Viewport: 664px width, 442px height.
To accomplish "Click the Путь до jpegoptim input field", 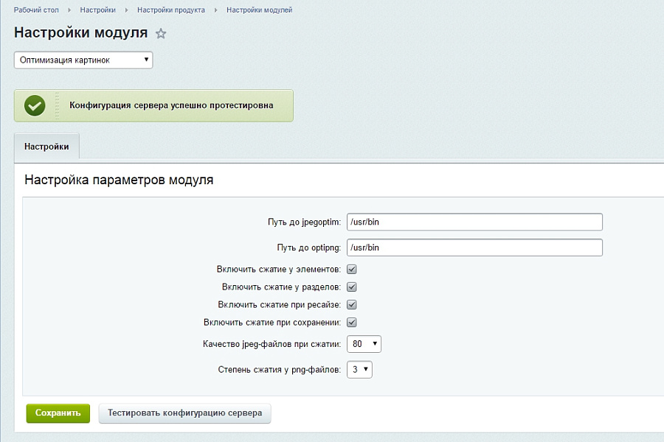I will [474, 222].
